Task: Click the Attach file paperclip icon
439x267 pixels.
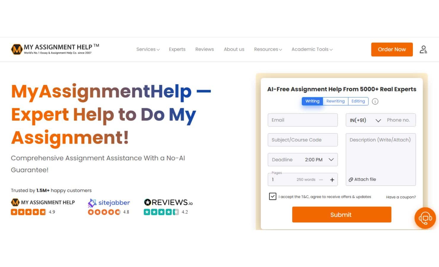Action: click(351, 179)
